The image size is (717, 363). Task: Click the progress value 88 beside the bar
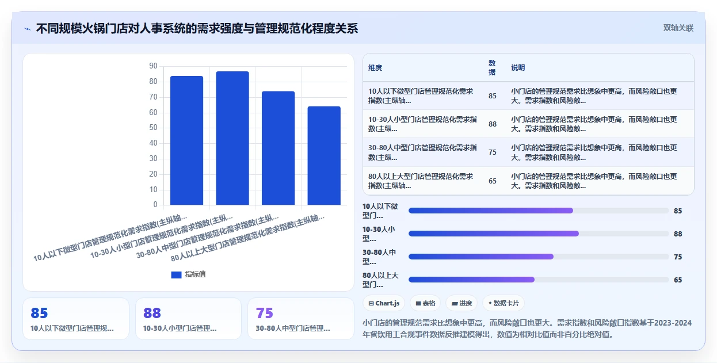coord(678,234)
